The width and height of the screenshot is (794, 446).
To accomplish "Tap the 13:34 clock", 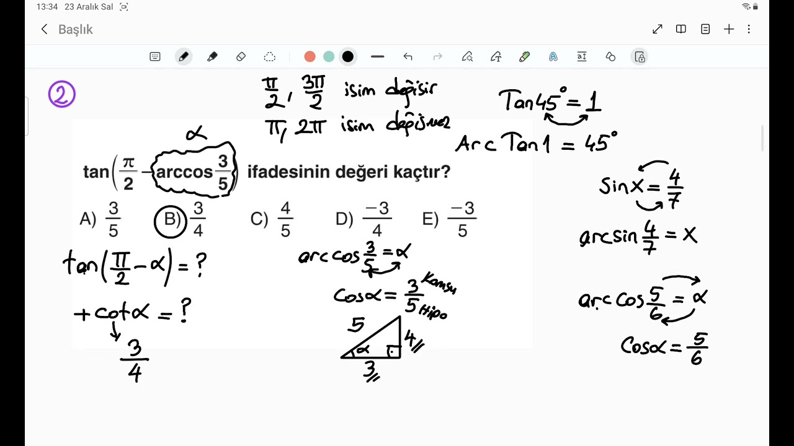I will [47, 7].
